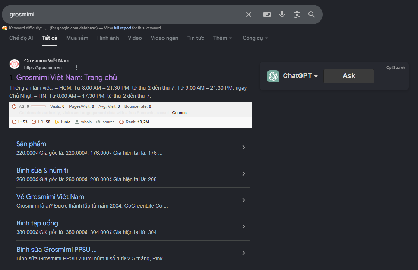Open the on-screen keyboard icon

(267, 15)
